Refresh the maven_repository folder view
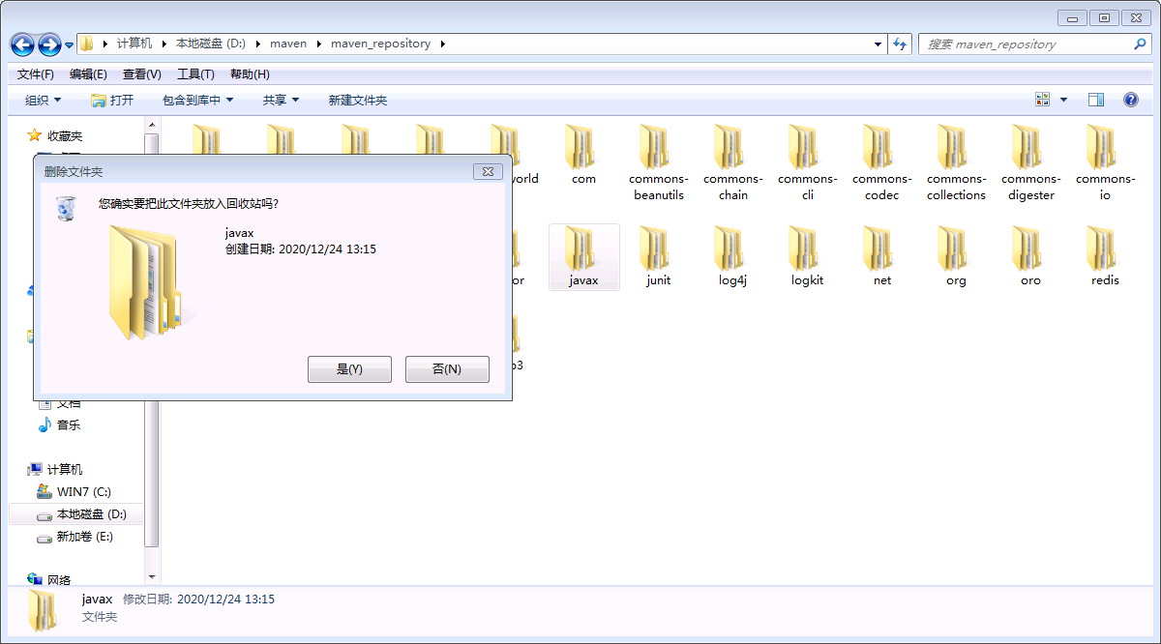 point(901,44)
